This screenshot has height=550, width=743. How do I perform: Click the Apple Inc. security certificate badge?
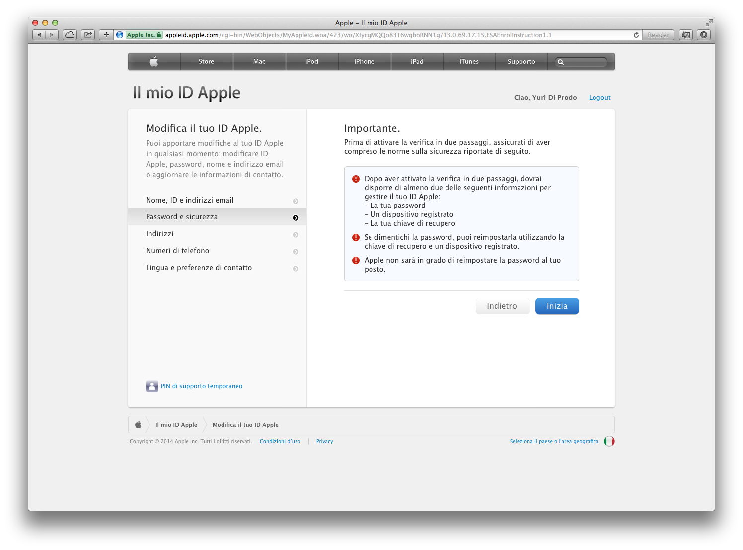144,35
